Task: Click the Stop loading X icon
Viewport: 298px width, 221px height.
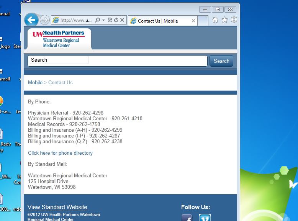Action: (x=122, y=20)
